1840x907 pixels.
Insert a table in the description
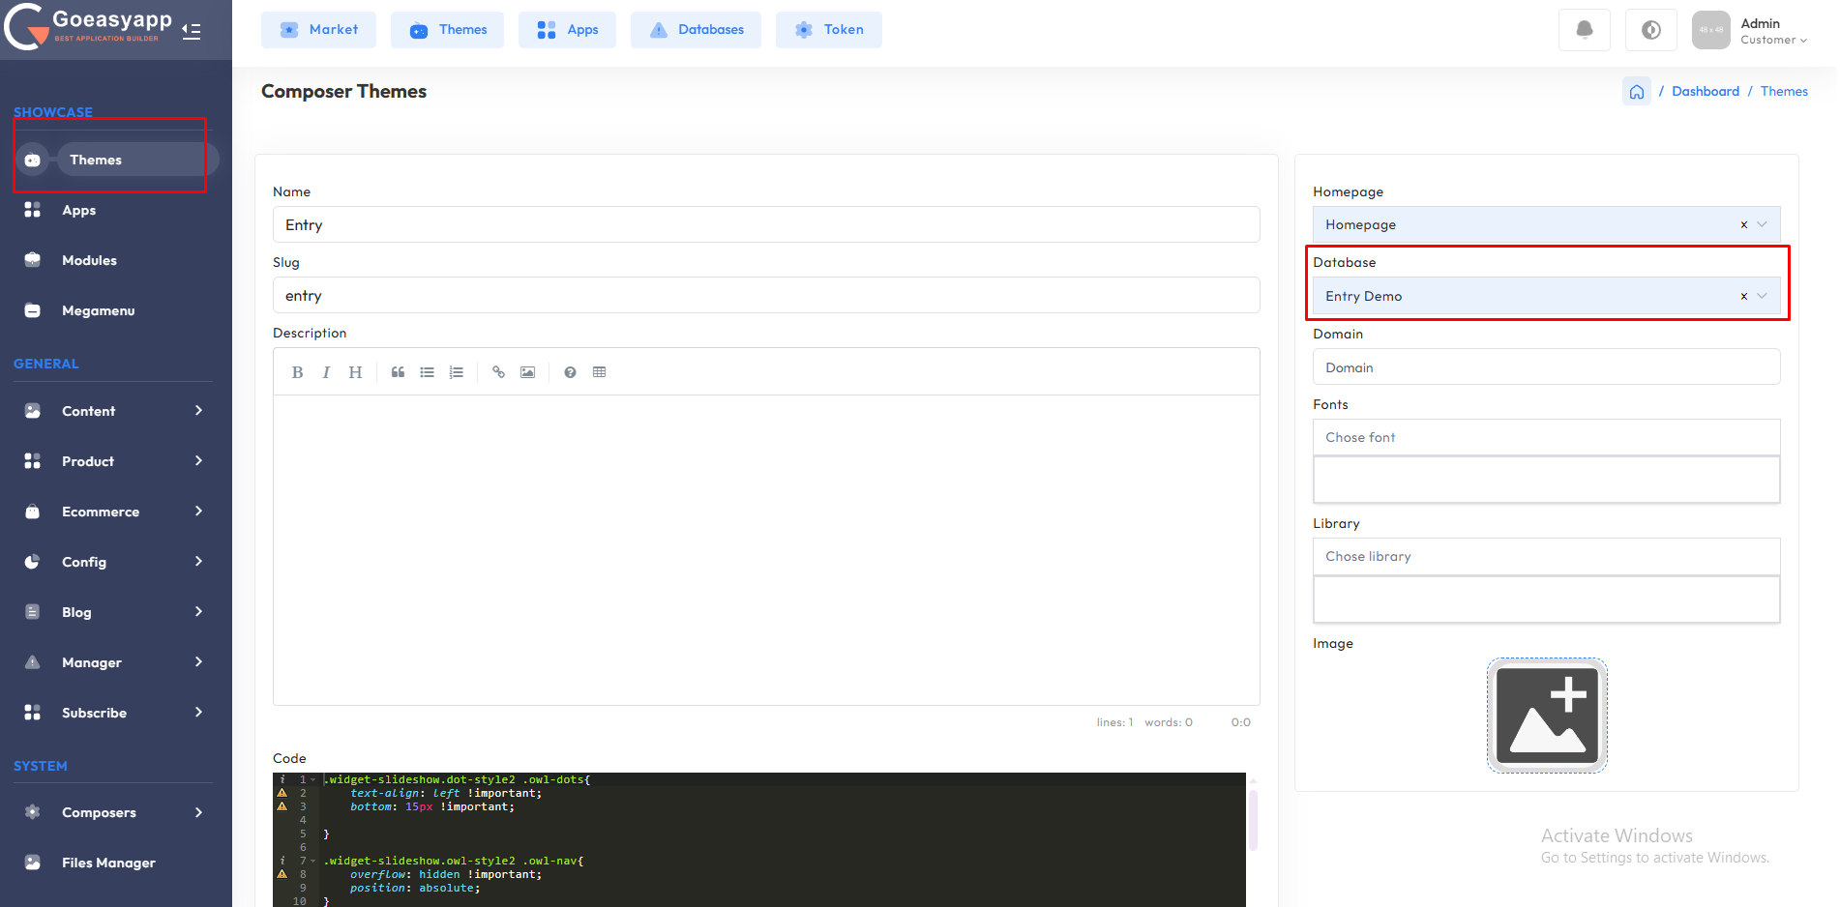click(599, 372)
